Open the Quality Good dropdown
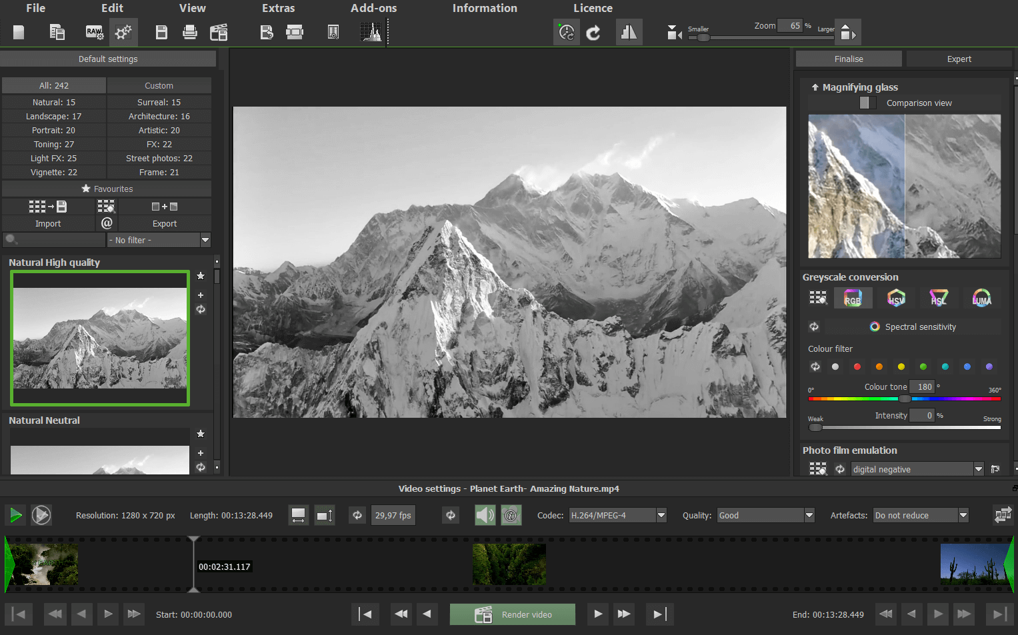Screen dimensions: 1018x635 [x=766, y=515]
